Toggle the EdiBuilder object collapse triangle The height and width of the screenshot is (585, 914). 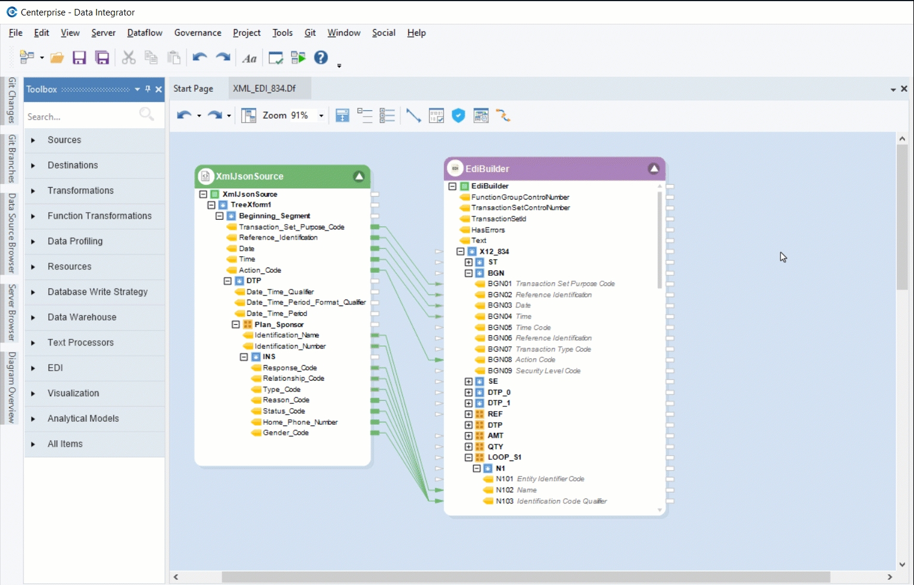coord(654,169)
